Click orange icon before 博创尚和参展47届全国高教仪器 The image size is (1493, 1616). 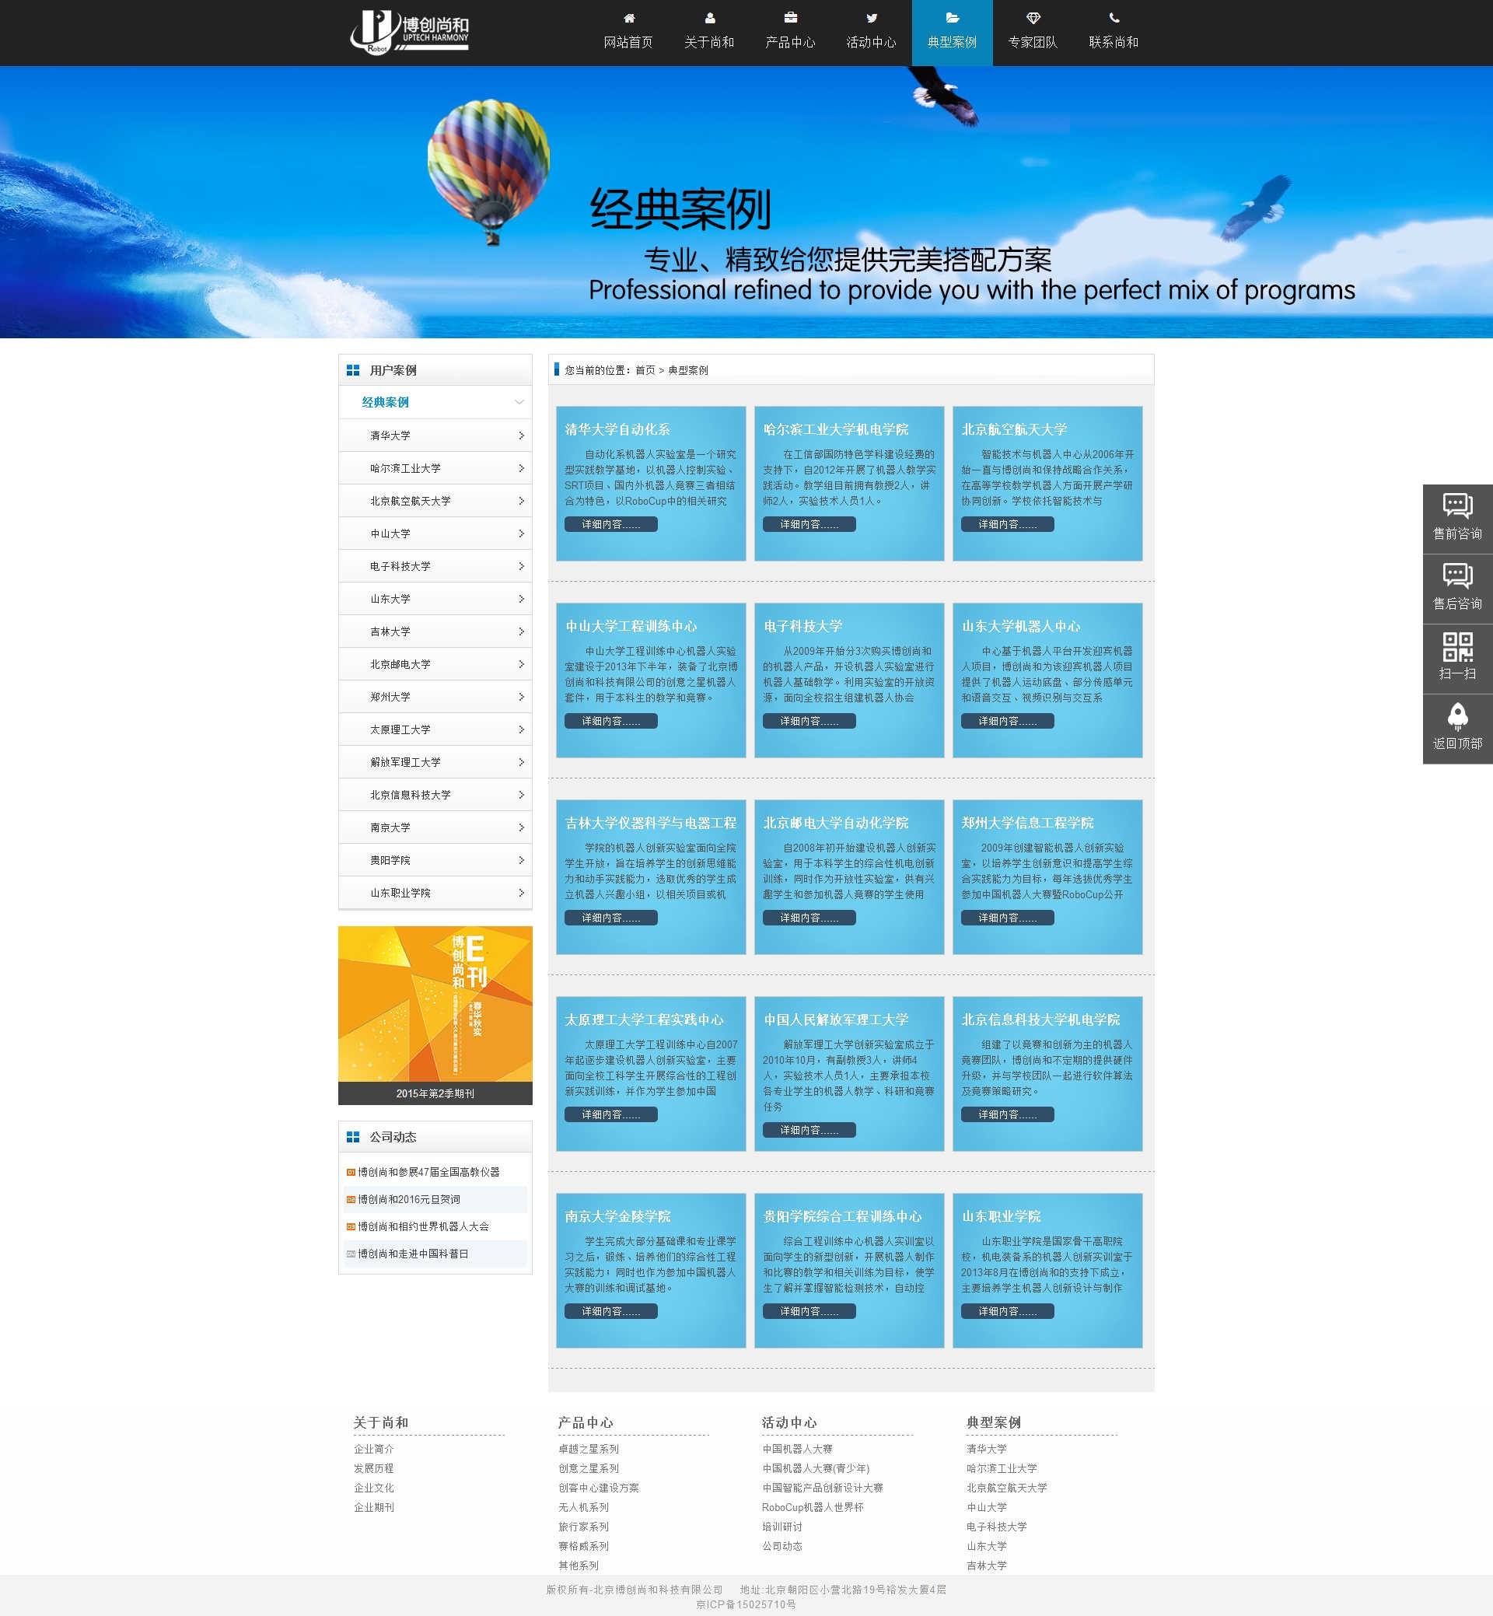(351, 1173)
